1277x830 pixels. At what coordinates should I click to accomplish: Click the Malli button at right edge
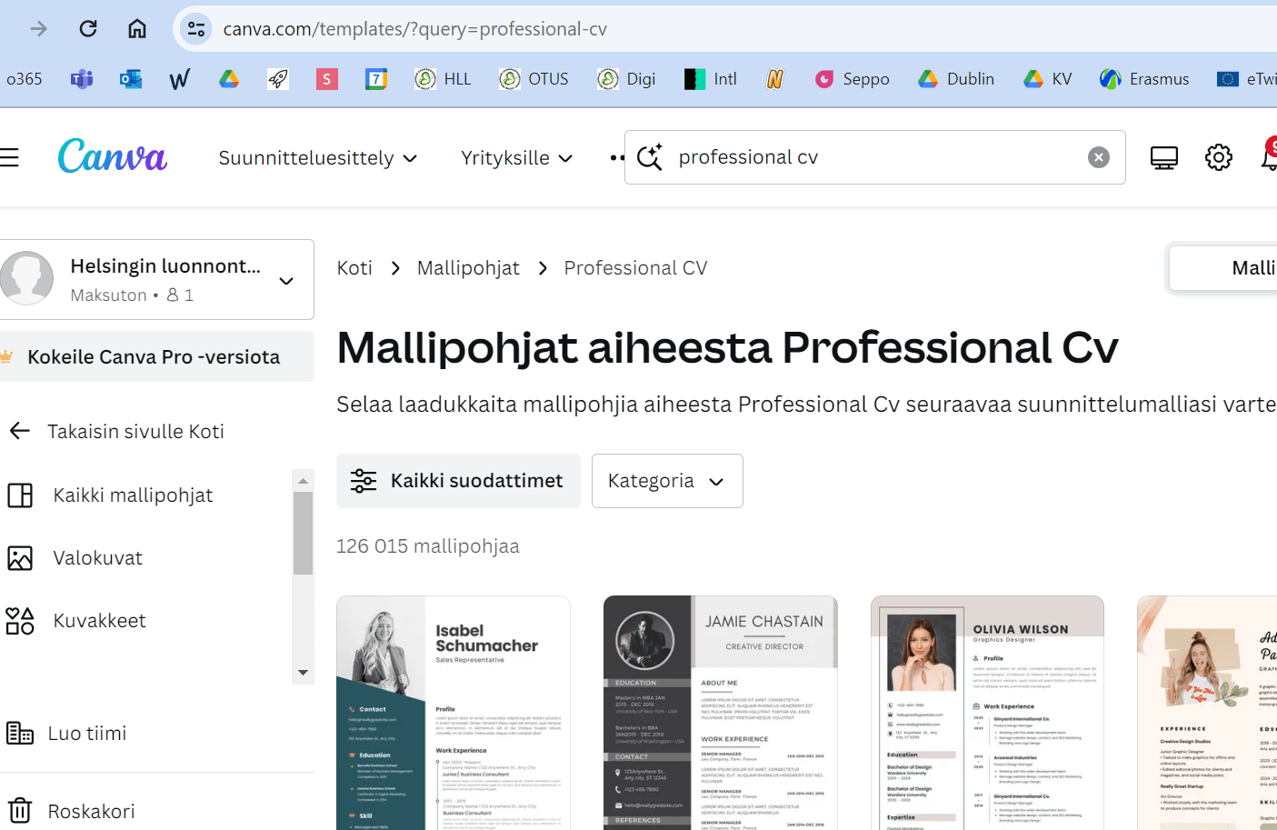click(x=1223, y=268)
